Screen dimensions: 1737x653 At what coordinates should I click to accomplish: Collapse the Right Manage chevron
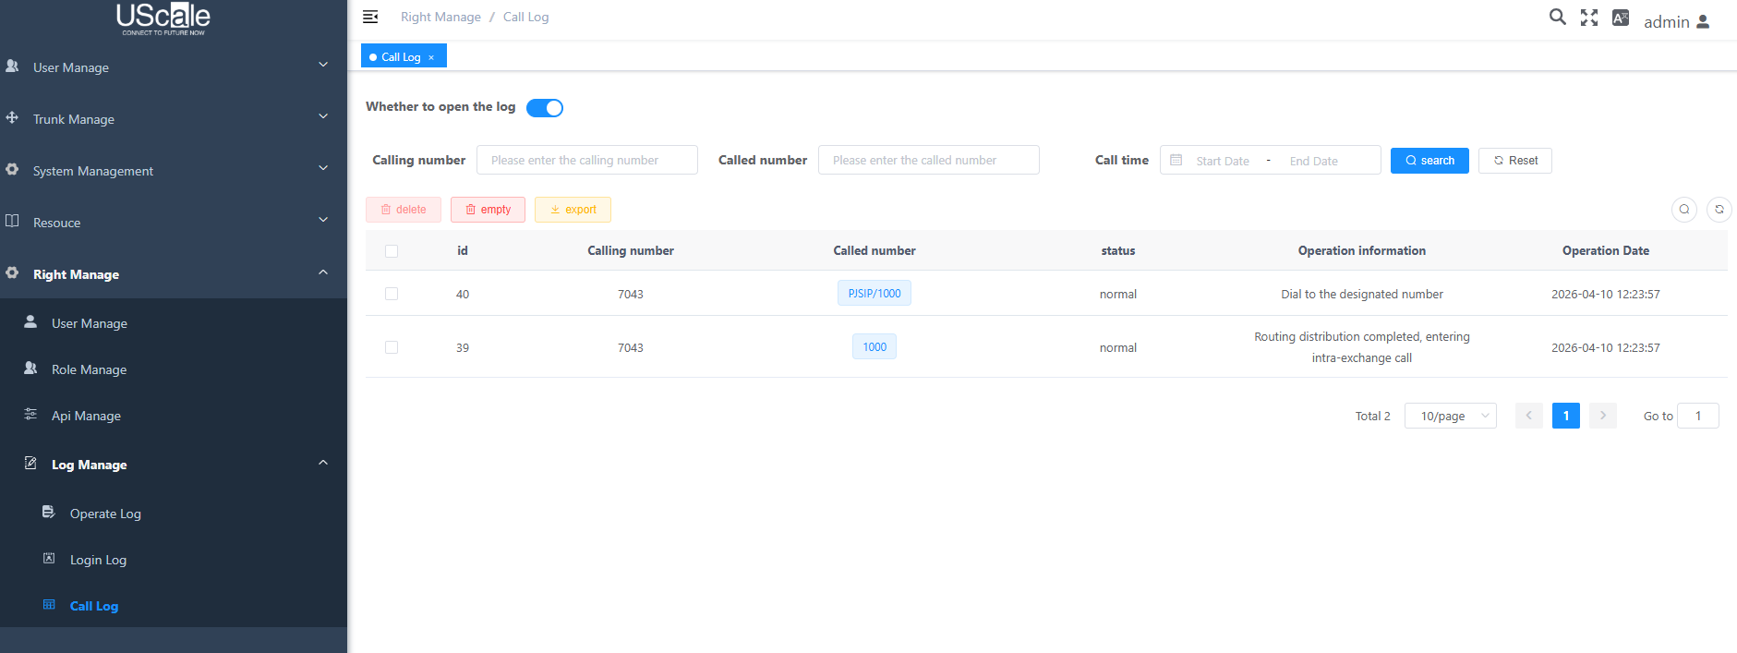point(323,272)
